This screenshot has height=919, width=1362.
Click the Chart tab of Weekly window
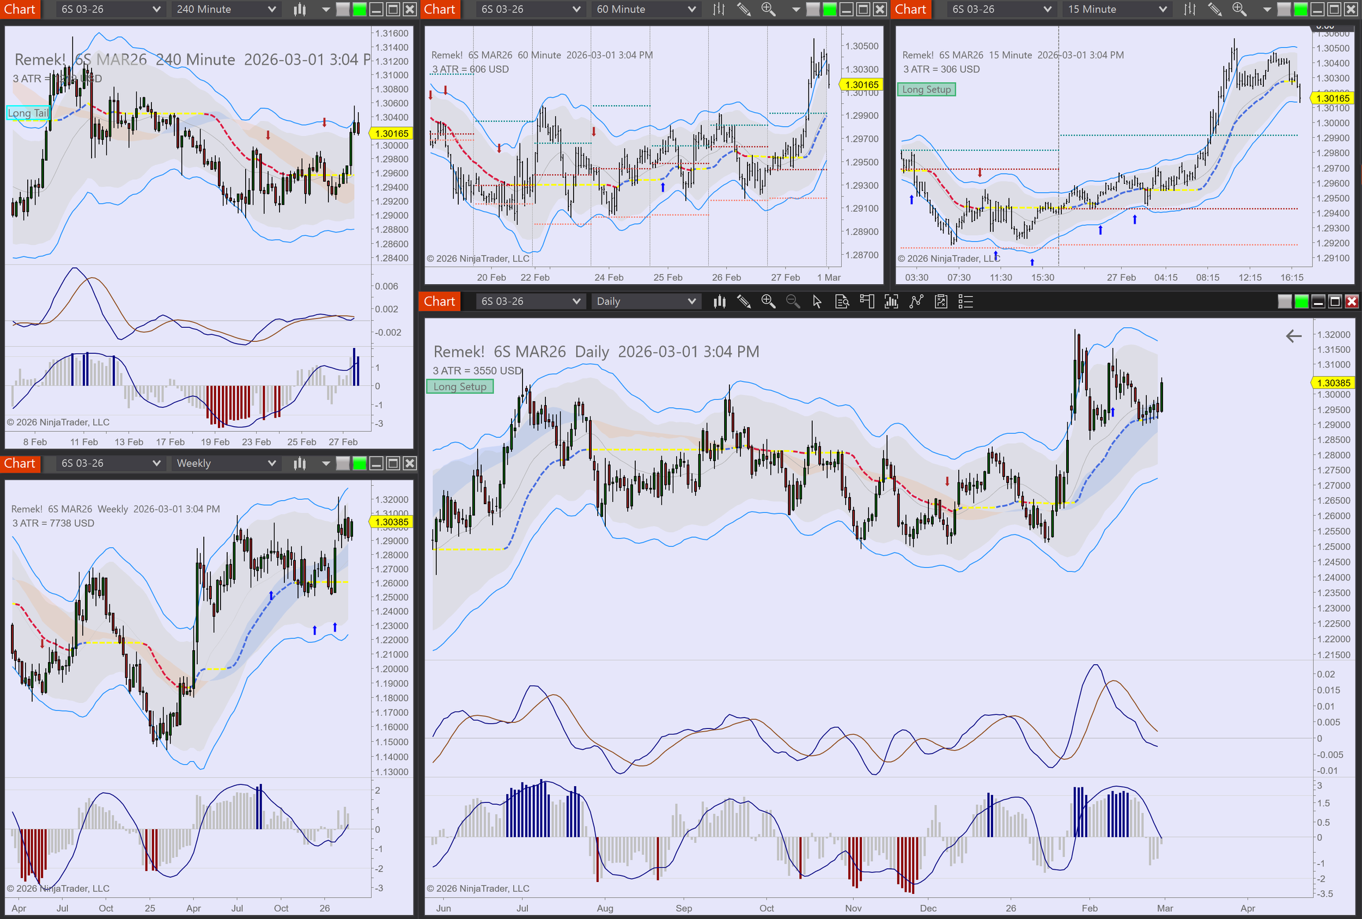pyautogui.click(x=20, y=463)
